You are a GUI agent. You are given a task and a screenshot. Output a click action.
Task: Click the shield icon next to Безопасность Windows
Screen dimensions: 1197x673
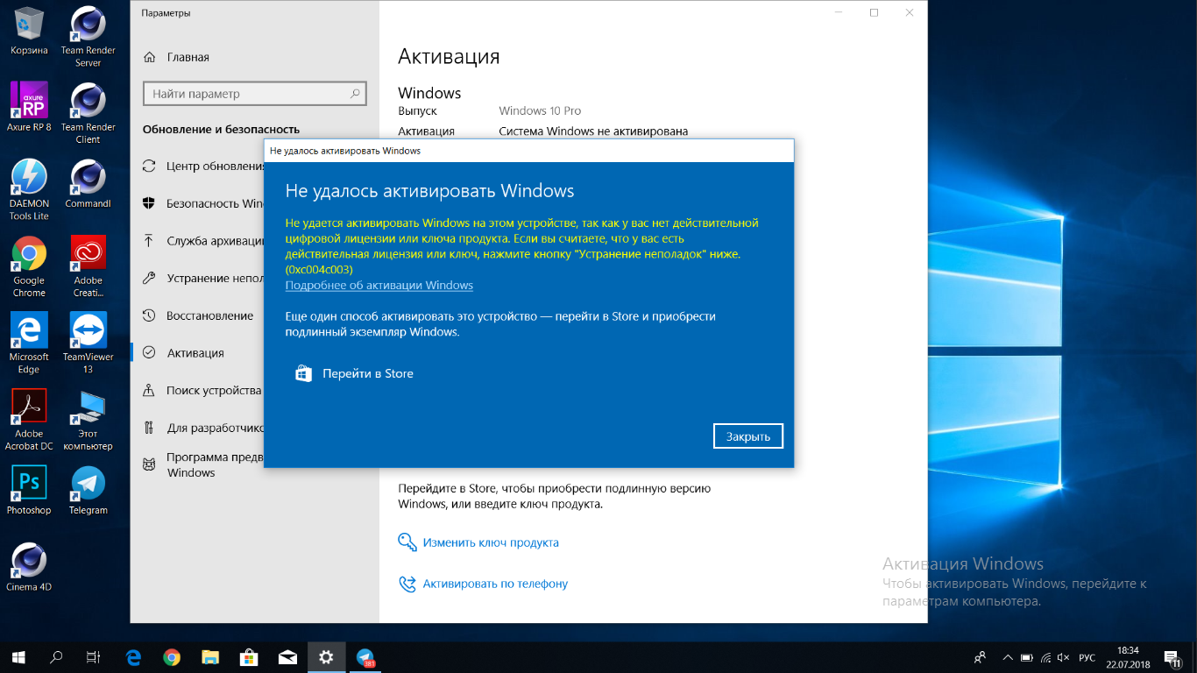tap(149, 203)
